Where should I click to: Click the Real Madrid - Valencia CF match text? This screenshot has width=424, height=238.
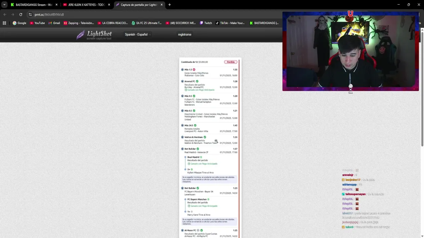pyautogui.click(x=196, y=152)
